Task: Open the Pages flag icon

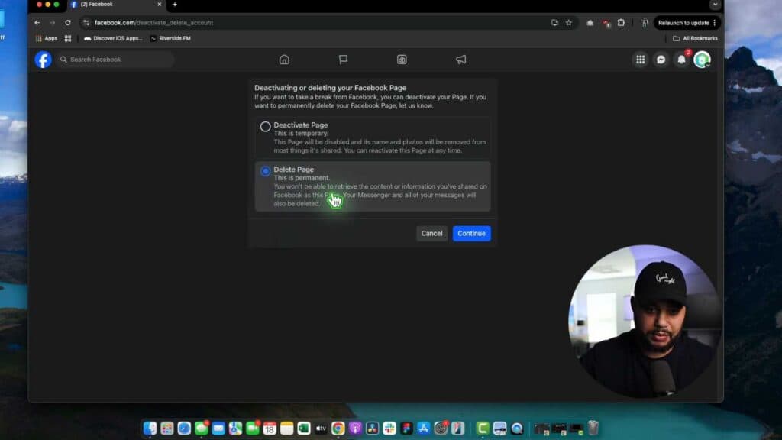Action: click(x=343, y=60)
